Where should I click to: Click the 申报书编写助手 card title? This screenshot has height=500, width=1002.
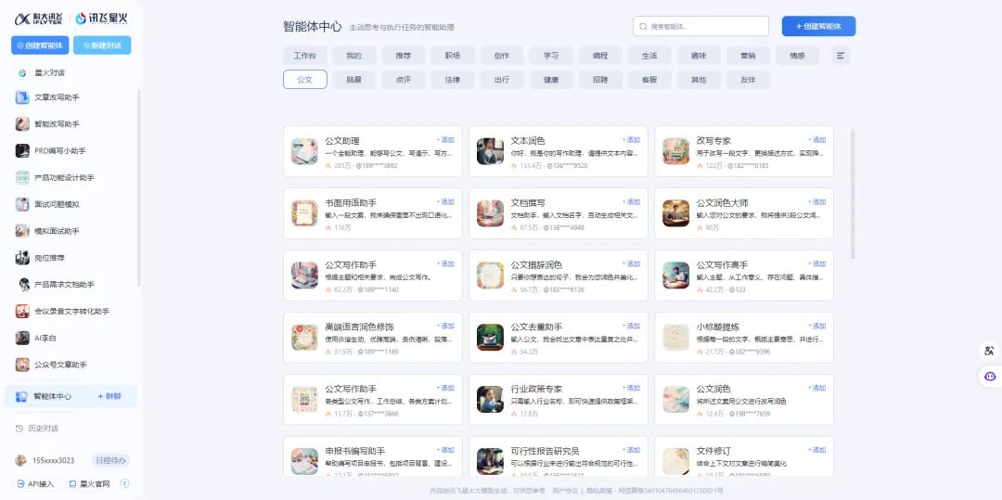355,452
